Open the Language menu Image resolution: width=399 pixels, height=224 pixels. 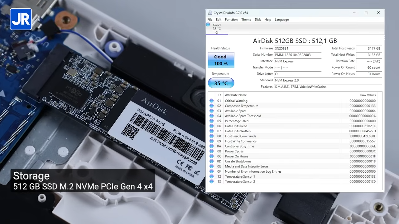point(281,20)
